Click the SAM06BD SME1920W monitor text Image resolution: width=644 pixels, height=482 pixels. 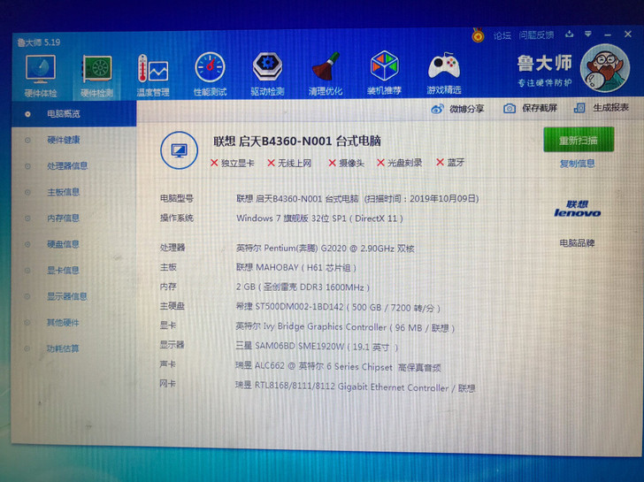[317, 347]
